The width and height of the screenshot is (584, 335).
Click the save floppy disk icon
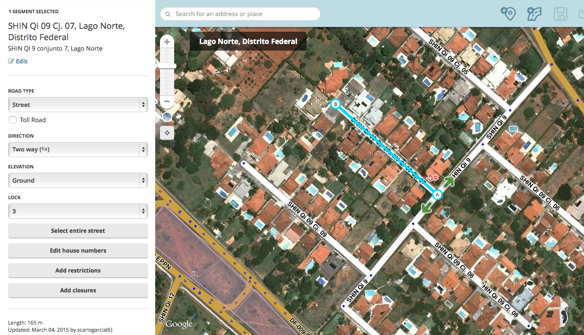tap(560, 14)
